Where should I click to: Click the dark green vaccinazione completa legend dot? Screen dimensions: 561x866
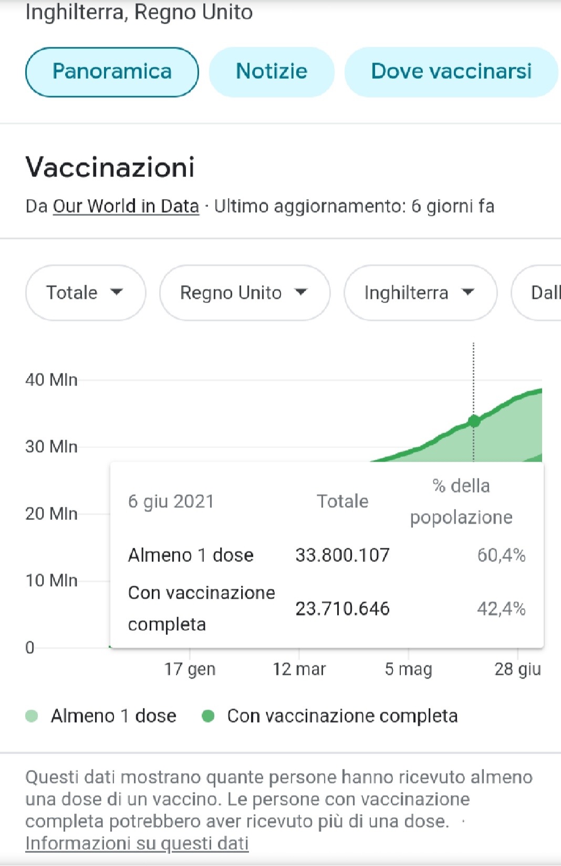pyautogui.click(x=208, y=716)
